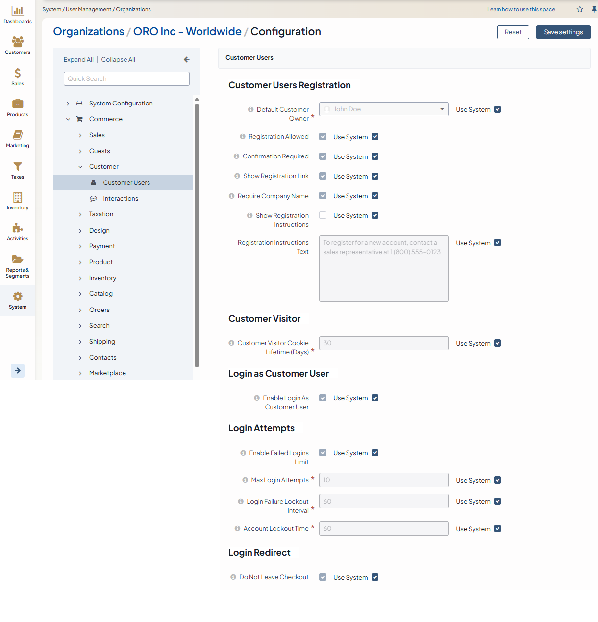
Task: Click info icon beside Default Customer Owner
Action: [251, 110]
